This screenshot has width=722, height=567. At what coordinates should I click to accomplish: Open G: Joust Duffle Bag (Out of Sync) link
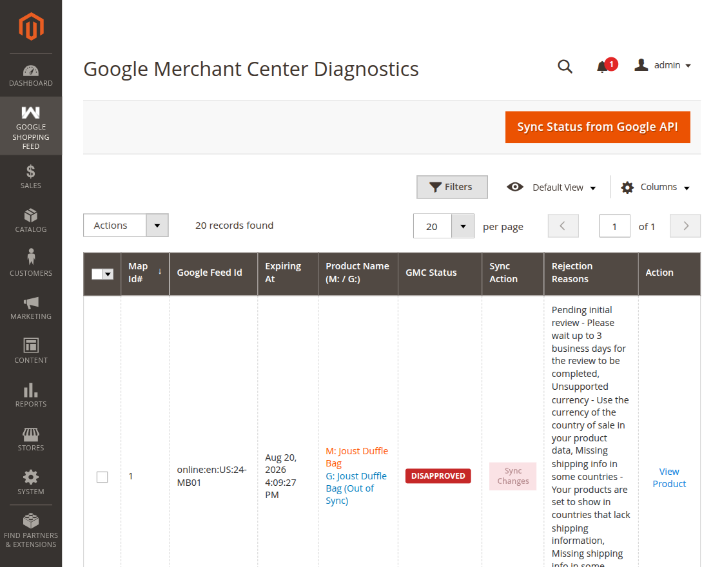tap(356, 488)
